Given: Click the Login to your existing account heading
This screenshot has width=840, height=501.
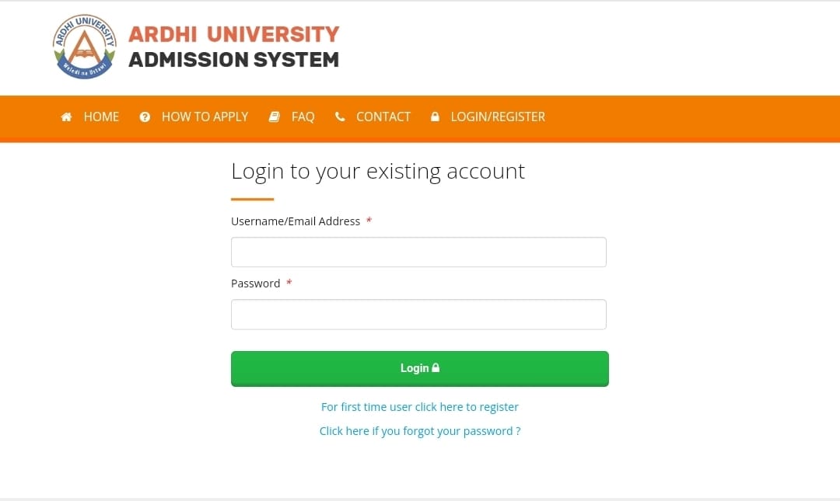Looking at the screenshot, I should coord(377,171).
